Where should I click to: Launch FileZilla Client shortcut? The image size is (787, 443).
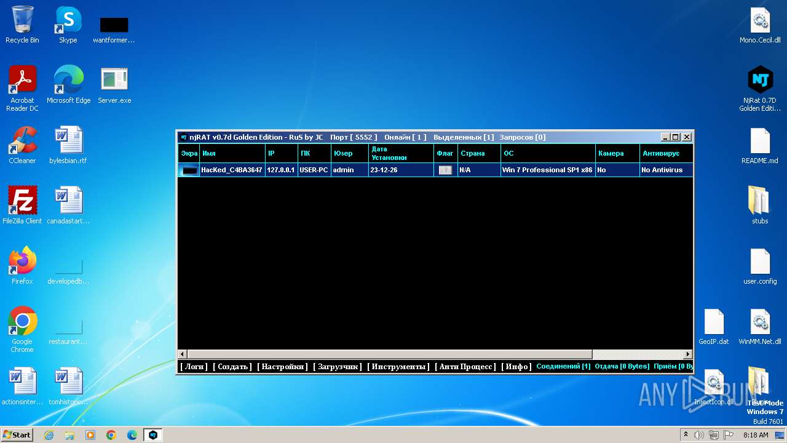pyautogui.click(x=22, y=206)
